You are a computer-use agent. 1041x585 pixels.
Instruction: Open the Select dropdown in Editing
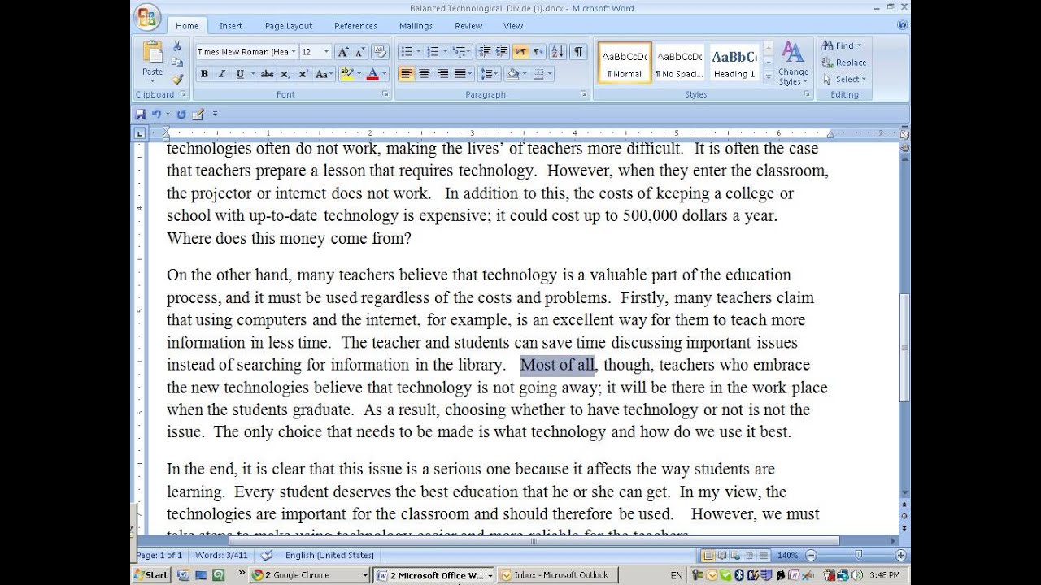pos(844,79)
